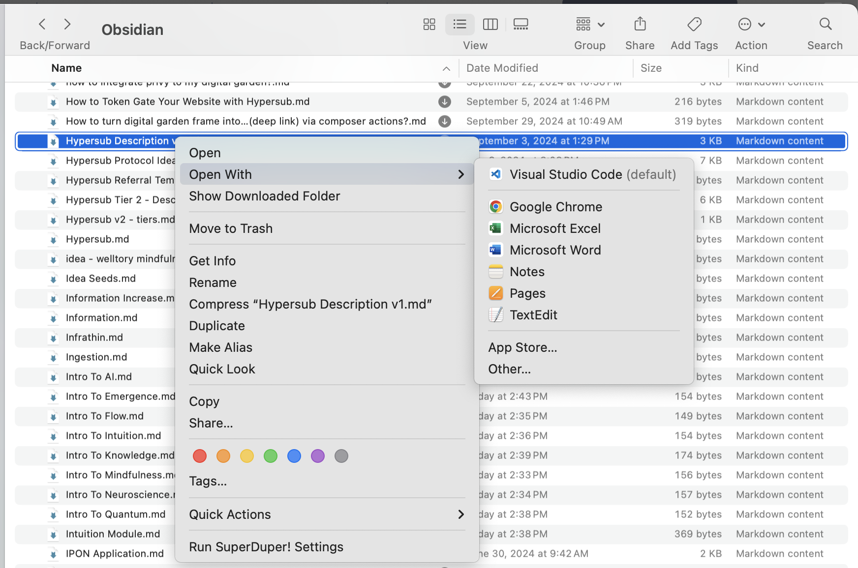Select Ingestion.md file
Image resolution: width=858 pixels, height=568 pixels.
tap(96, 357)
